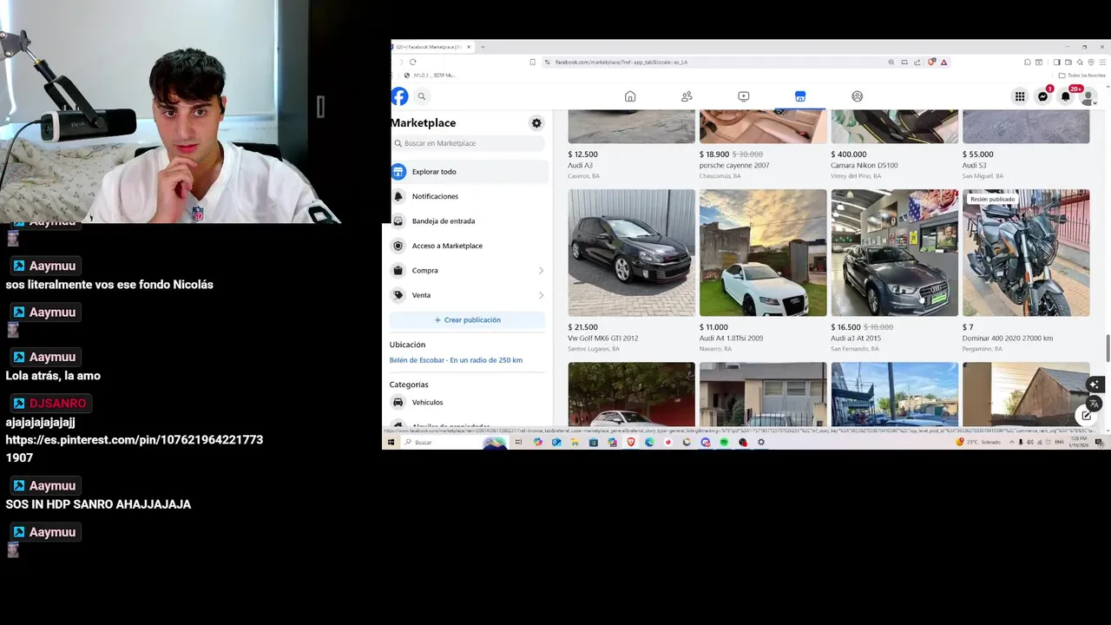Open Brave browser from taskbar
Image resolution: width=1111 pixels, height=625 pixels.
pyautogui.click(x=631, y=442)
